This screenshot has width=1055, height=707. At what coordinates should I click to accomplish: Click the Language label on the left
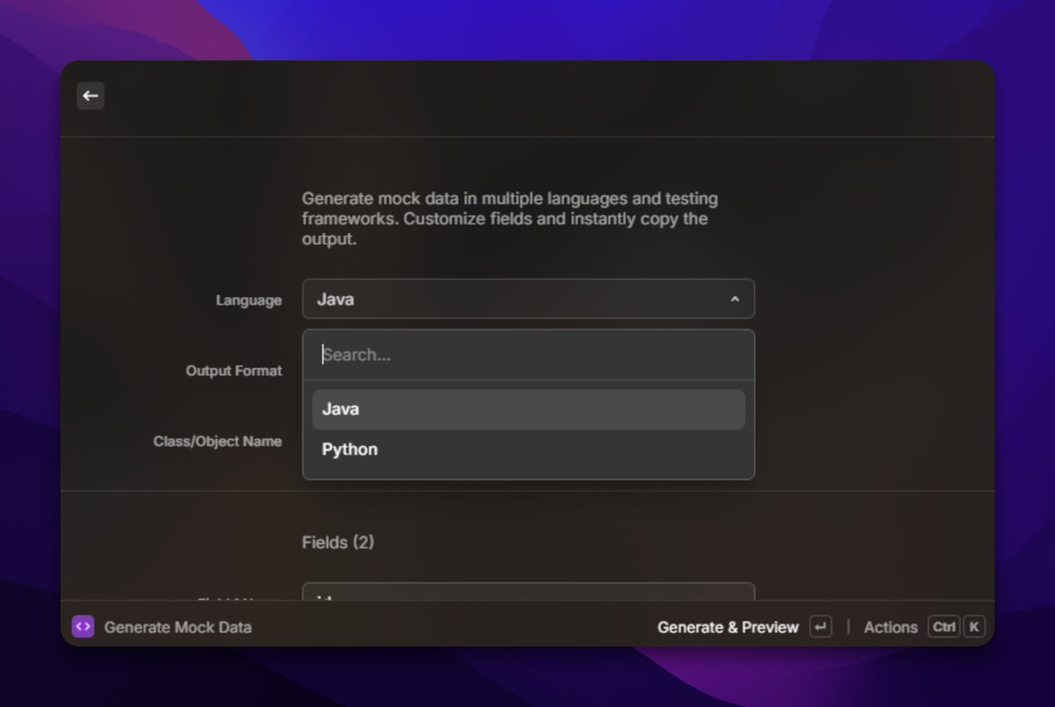(x=249, y=300)
